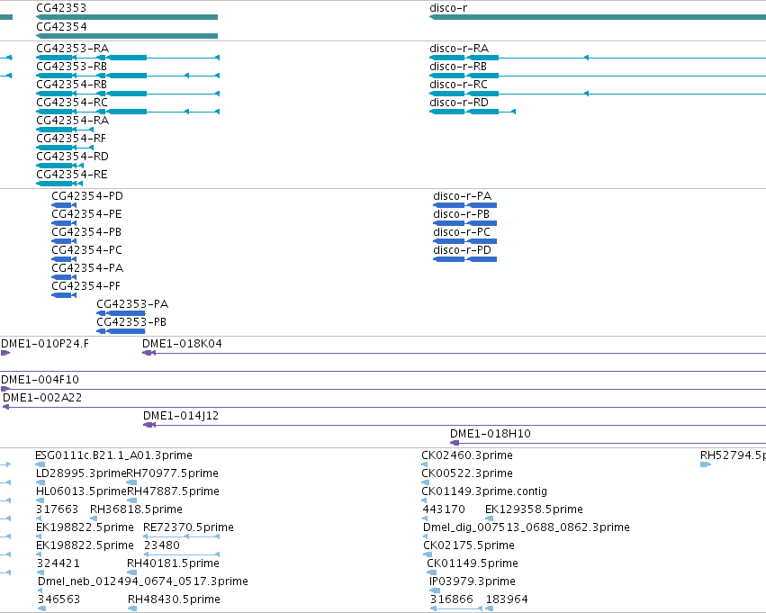
Task: Click transcript disco-r-RC
Action: click(598, 94)
